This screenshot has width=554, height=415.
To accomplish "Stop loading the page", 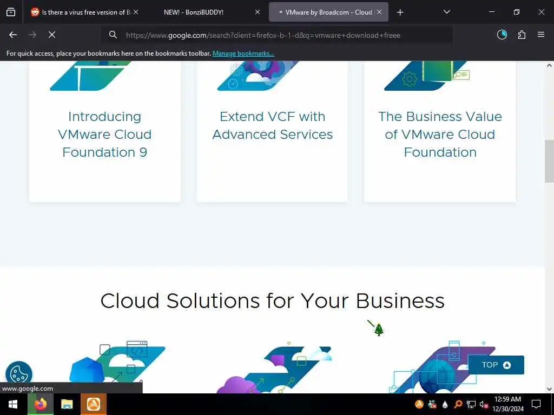I will [52, 35].
